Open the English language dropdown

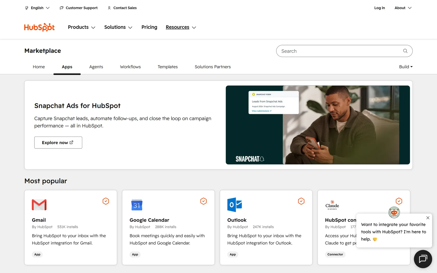[37, 8]
